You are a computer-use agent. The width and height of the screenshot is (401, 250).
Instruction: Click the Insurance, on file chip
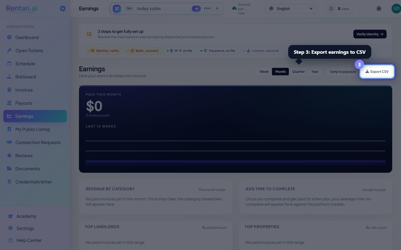(x=218, y=51)
